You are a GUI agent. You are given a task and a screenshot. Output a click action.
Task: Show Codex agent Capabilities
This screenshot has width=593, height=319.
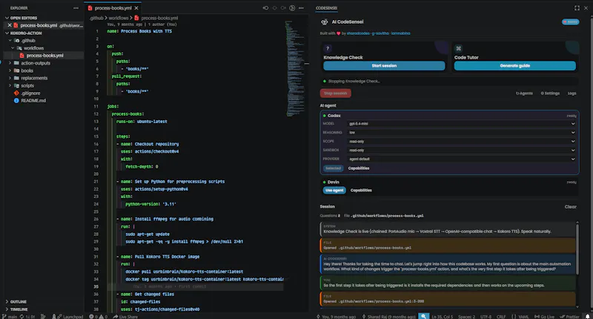(x=359, y=168)
